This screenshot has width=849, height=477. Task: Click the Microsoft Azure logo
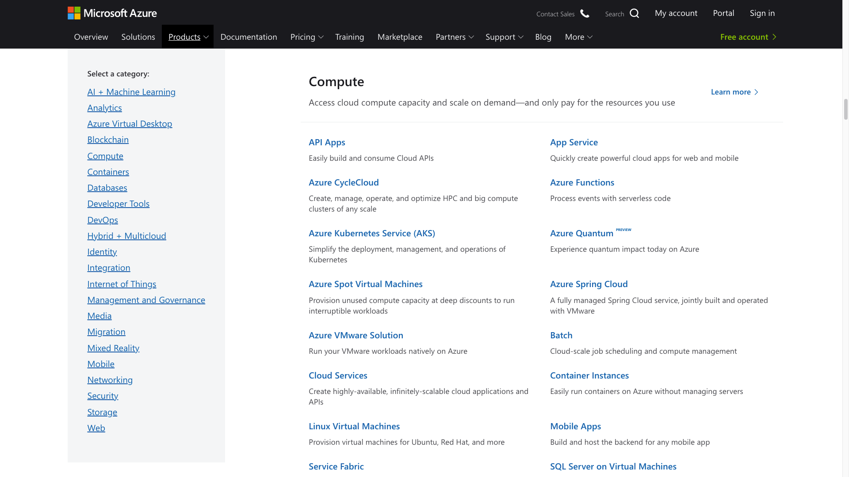point(112,13)
